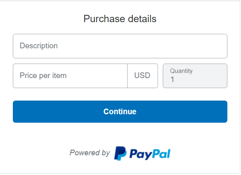The height and width of the screenshot is (175, 241).
Task: Click the blue Continue button
Action: 120,111
